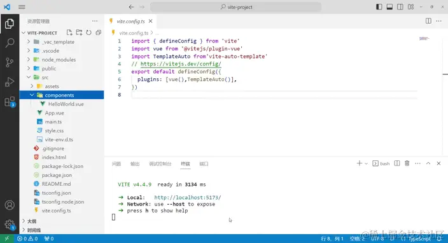448x243 pixels.
Task: Maximize the panel with the up chevron
Action: point(428,163)
